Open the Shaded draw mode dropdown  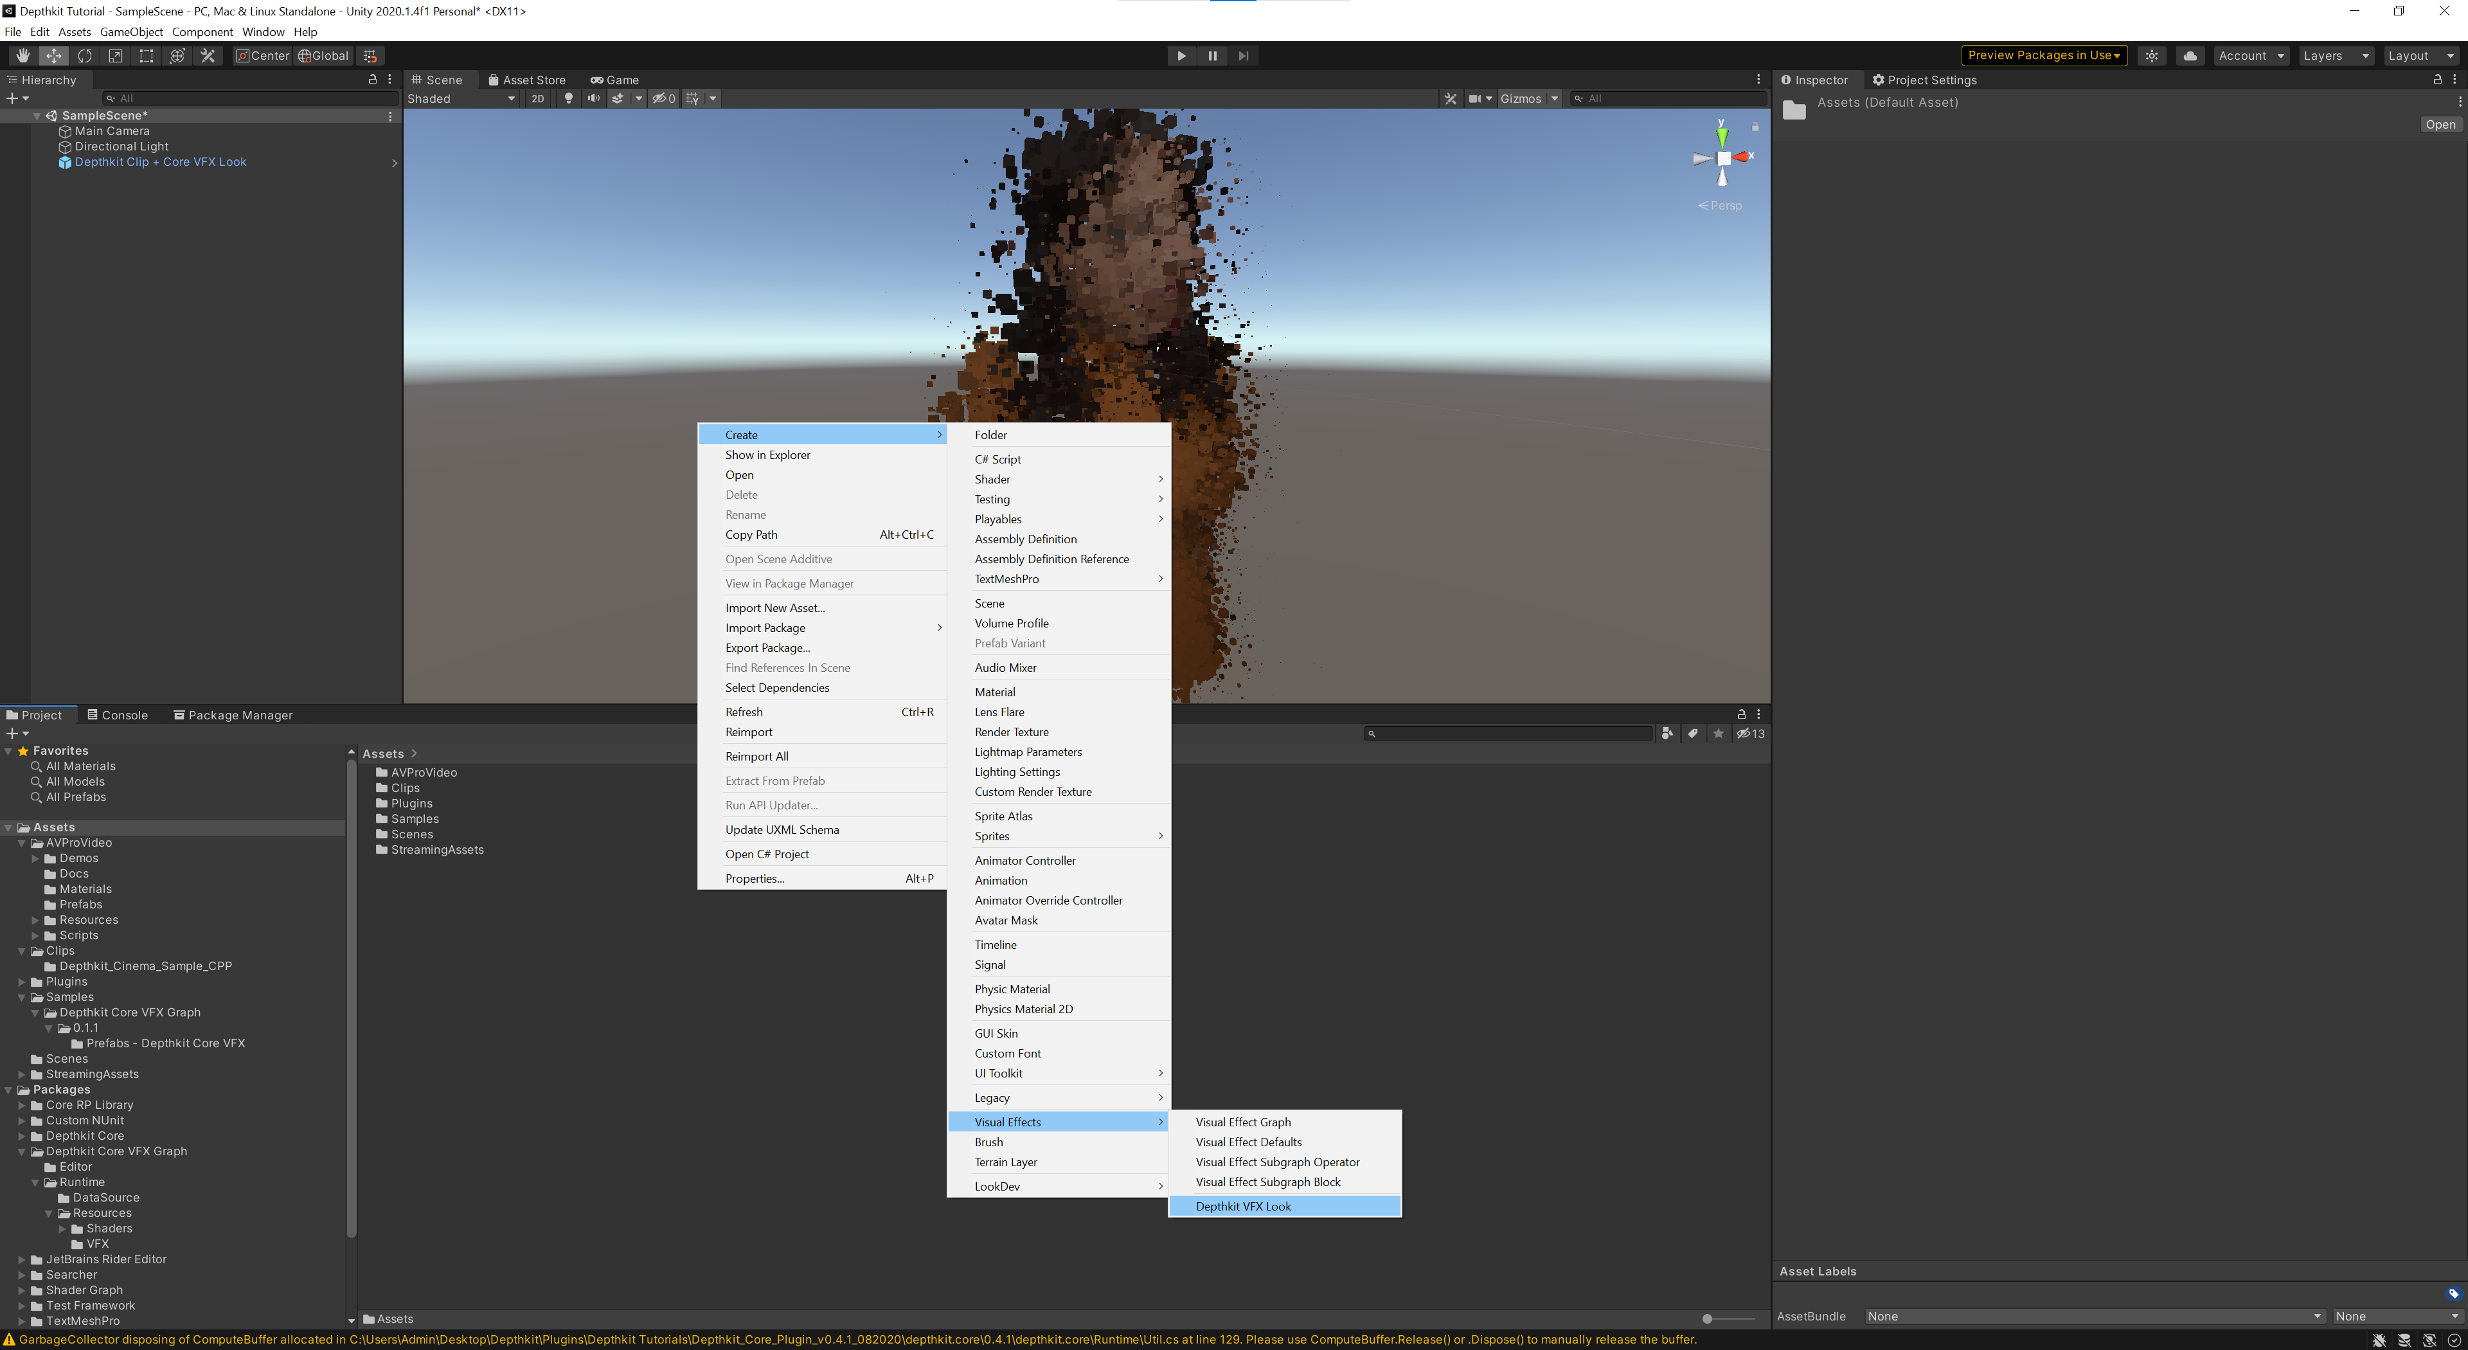coord(461,99)
